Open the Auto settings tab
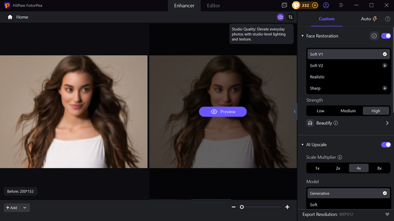 point(369,19)
